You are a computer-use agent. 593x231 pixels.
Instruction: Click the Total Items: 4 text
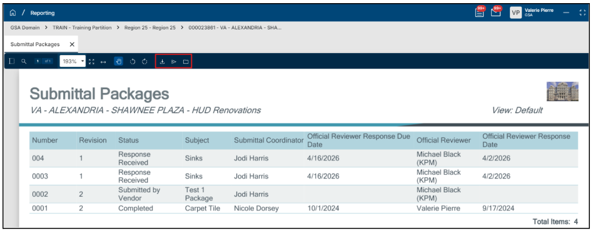[x=555, y=222]
